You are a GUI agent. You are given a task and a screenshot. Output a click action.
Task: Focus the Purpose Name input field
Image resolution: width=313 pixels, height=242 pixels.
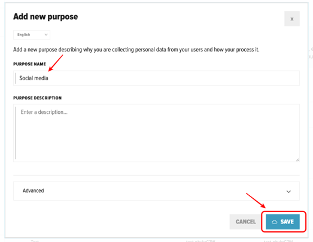(156, 78)
